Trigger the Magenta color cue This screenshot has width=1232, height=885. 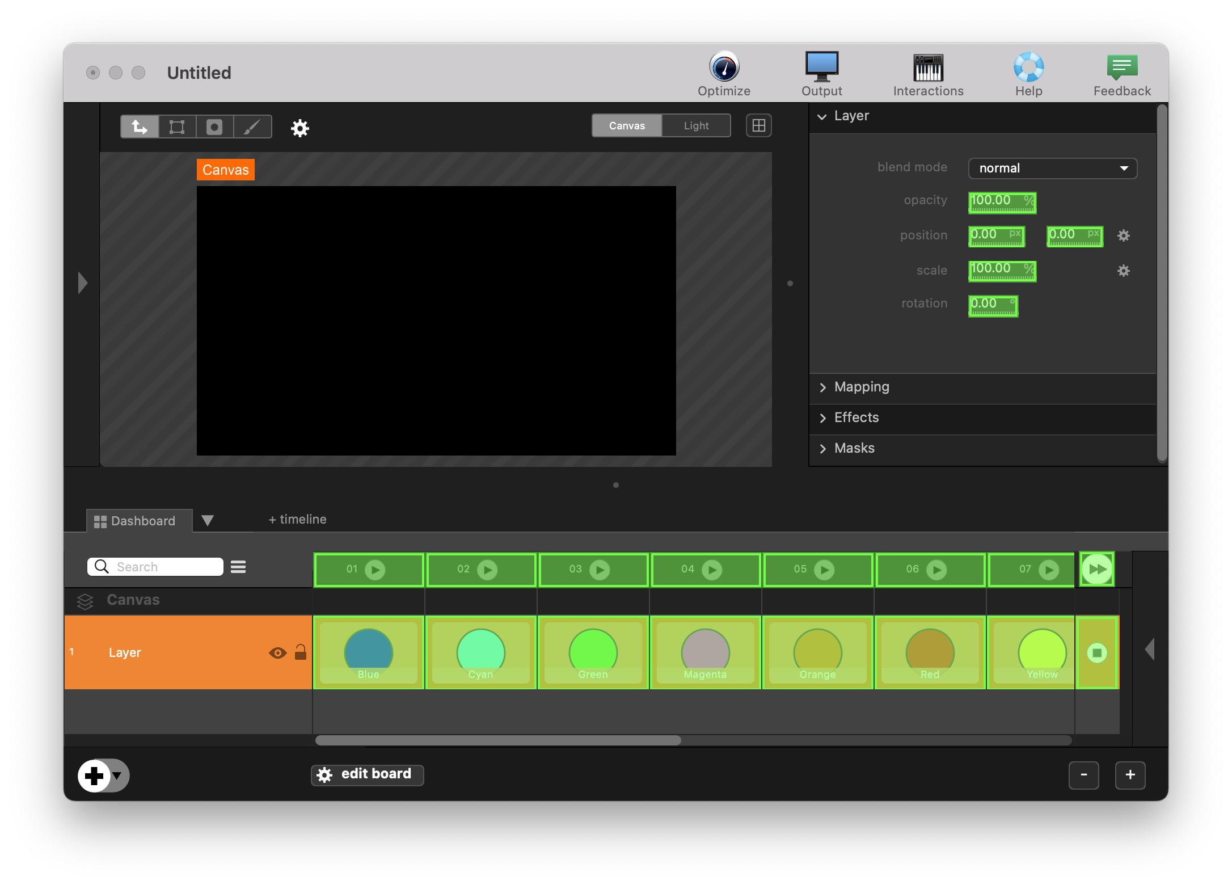[x=705, y=652]
